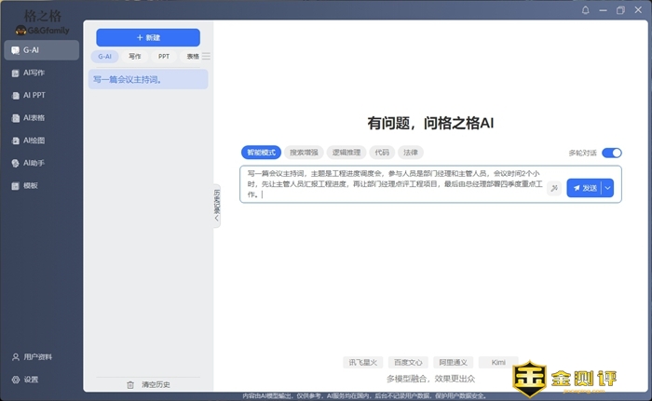Open 用户资料 user profile
The height and width of the screenshot is (401, 652).
(x=37, y=357)
